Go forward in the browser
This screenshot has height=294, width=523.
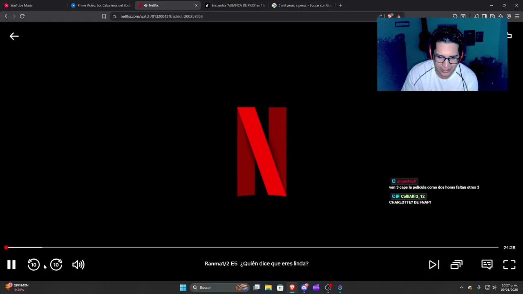14,16
